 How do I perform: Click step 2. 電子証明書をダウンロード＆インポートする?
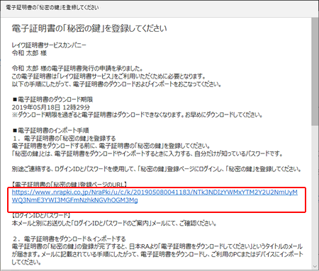[x=69, y=238]
